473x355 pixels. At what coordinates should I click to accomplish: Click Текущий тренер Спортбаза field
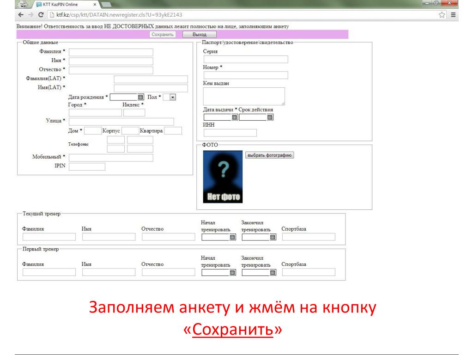coord(309,237)
